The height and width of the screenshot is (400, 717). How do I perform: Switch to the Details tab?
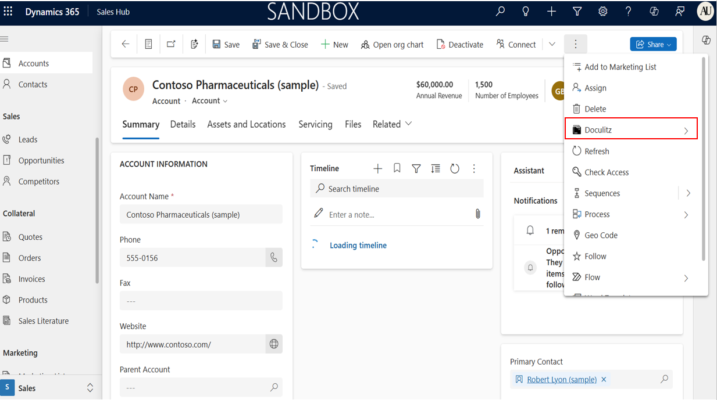click(x=183, y=124)
